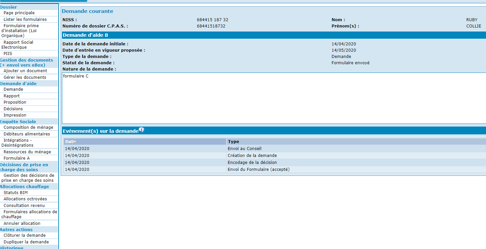486x249 pixels.
Task: Open the Impression menu item
Action: [x=15, y=115]
